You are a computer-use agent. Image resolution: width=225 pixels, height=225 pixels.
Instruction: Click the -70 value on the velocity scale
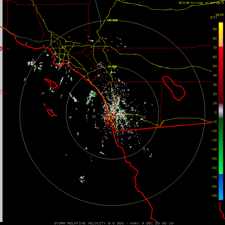tap(214, 177)
